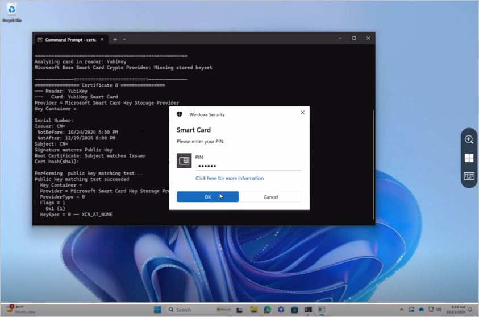Image resolution: width=479 pixels, height=317 pixels.
Task: Open OneDrive cloud tray icon
Action: (x=421, y=310)
